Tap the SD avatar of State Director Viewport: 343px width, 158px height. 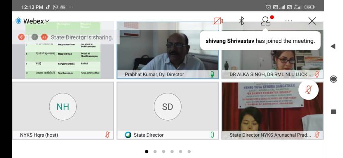click(167, 107)
